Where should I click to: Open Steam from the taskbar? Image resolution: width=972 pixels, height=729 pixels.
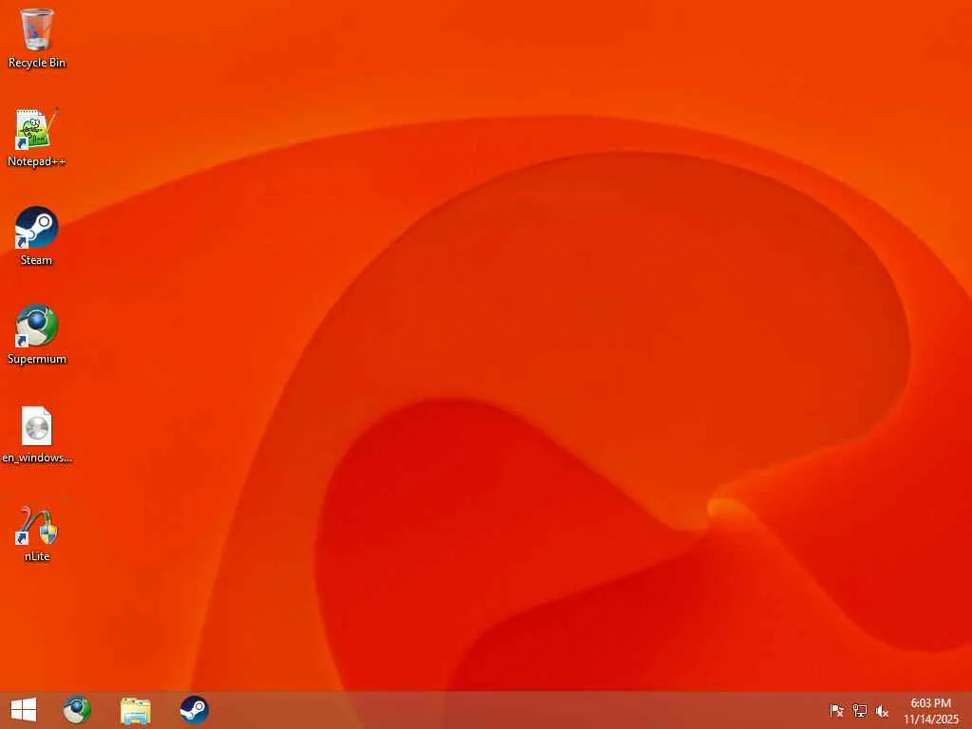[194, 710]
